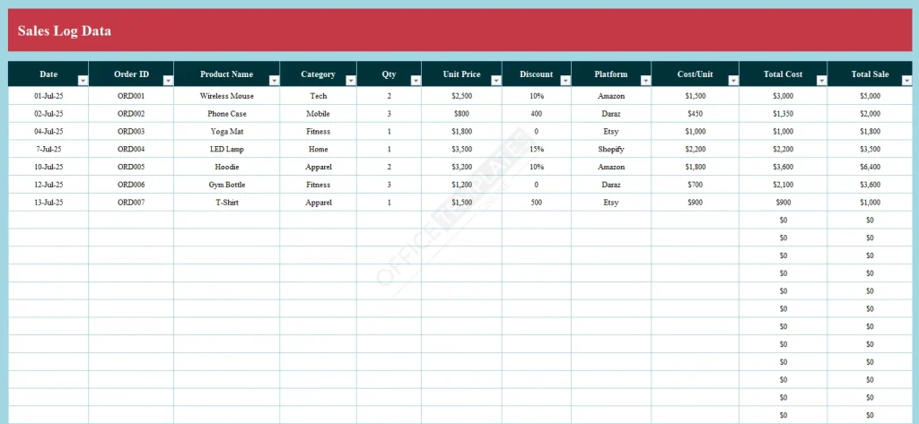The image size is (919, 424).
Task: Select the $800 unit price cell
Action: (x=462, y=114)
